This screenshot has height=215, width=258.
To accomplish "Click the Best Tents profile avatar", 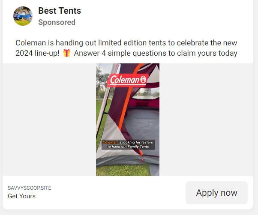I will [23, 16].
